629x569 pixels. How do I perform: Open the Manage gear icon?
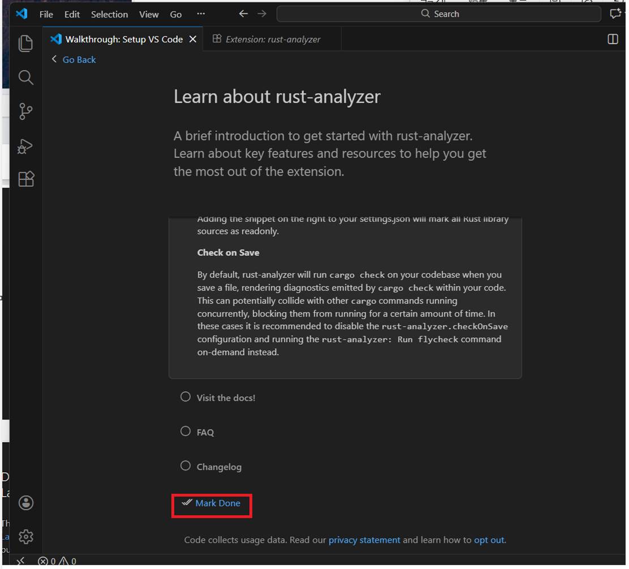pyautogui.click(x=26, y=536)
